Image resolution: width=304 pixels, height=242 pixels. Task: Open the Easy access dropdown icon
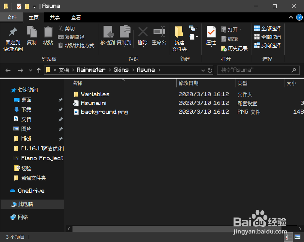[x=194, y=37]
